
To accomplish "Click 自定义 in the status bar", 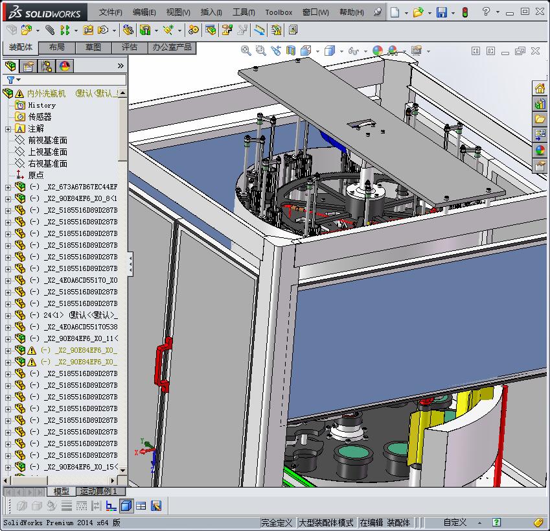I will 455,523.
